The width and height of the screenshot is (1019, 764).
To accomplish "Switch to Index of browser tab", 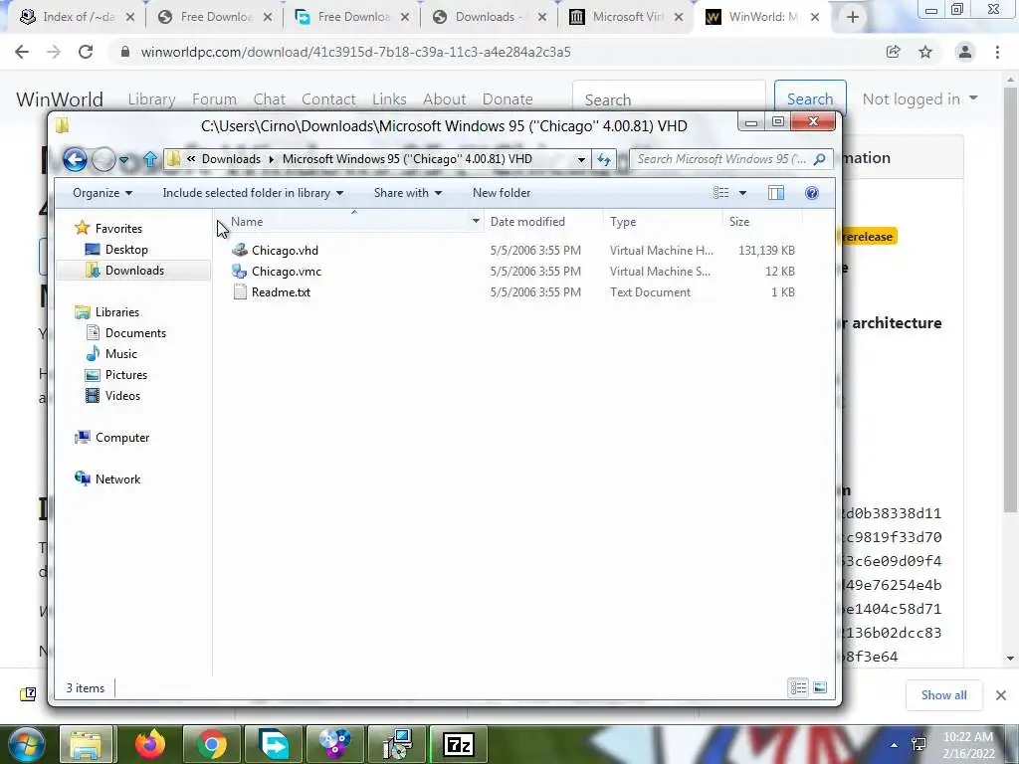I will click(76, 18).
